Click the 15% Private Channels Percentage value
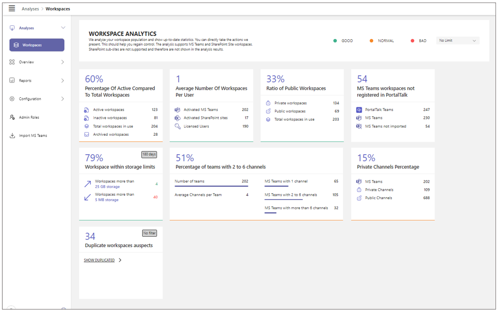This screenshot has width=498, height=310. tap(366, 158)
